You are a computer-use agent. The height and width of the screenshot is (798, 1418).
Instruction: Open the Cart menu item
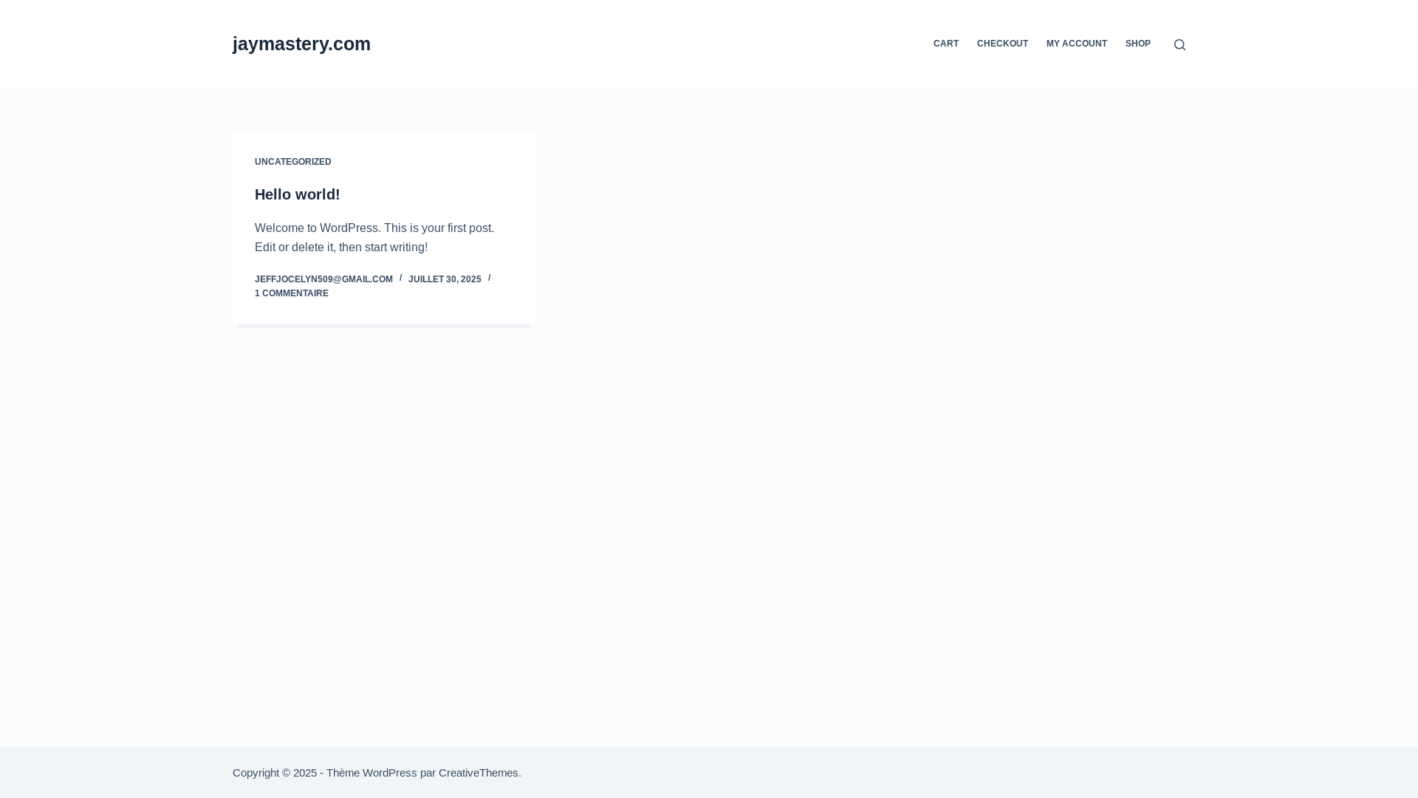point(945,44)
